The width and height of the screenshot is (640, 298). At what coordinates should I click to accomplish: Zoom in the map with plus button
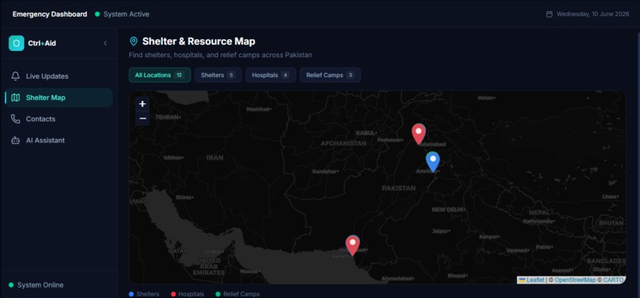coord(142,103)
